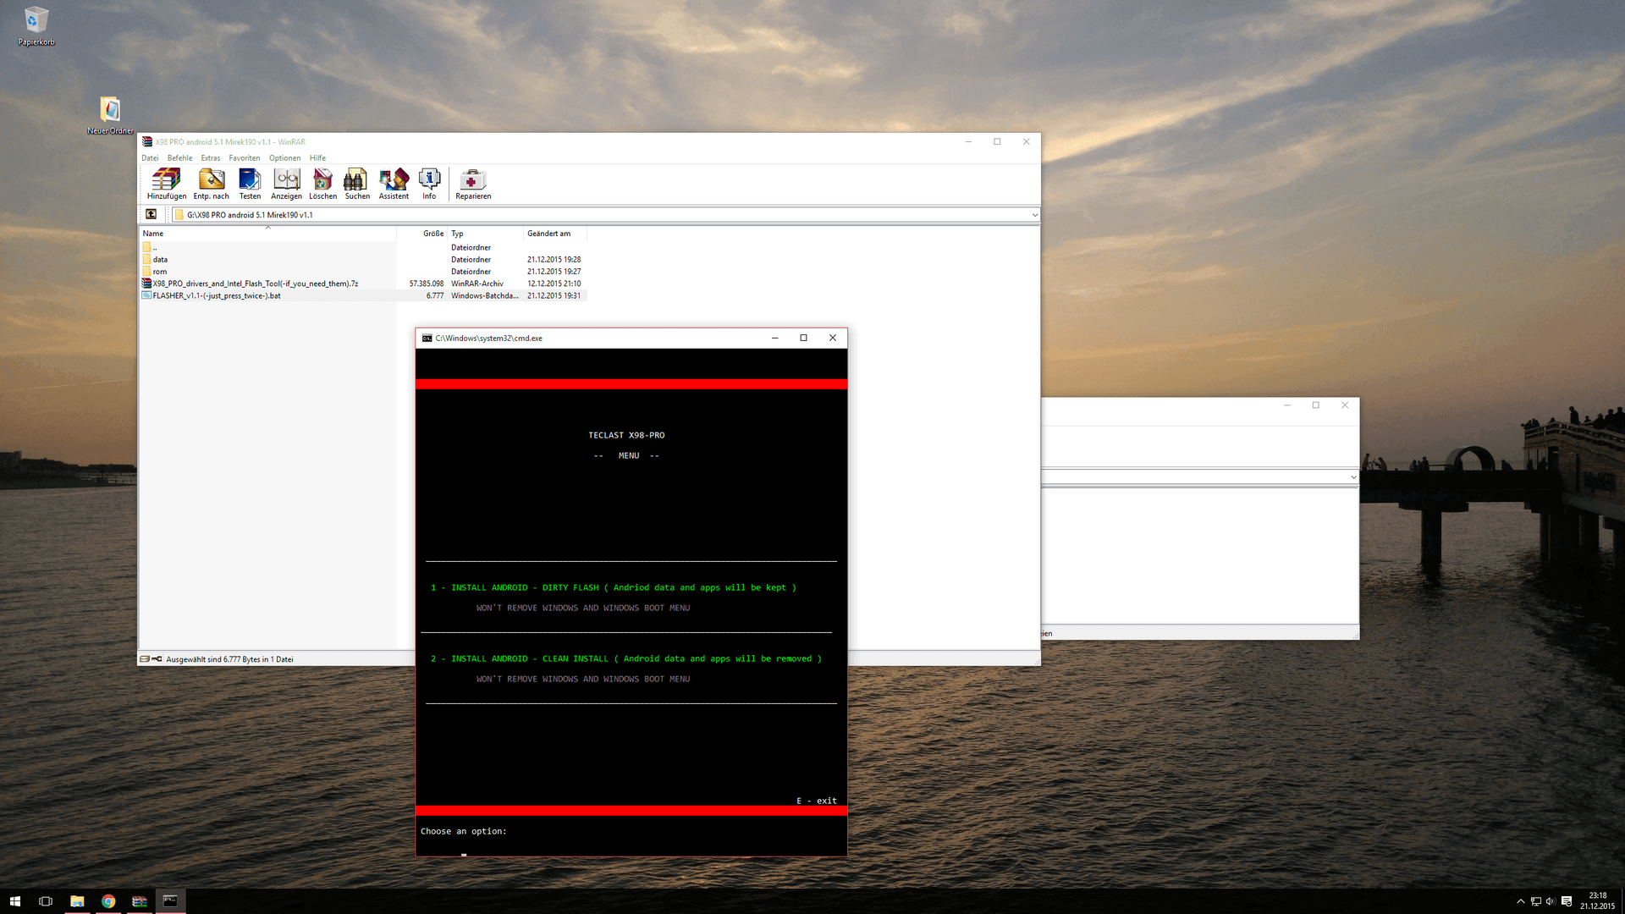Click the cmd.exe title bar icon

click(x=427, y=338)
